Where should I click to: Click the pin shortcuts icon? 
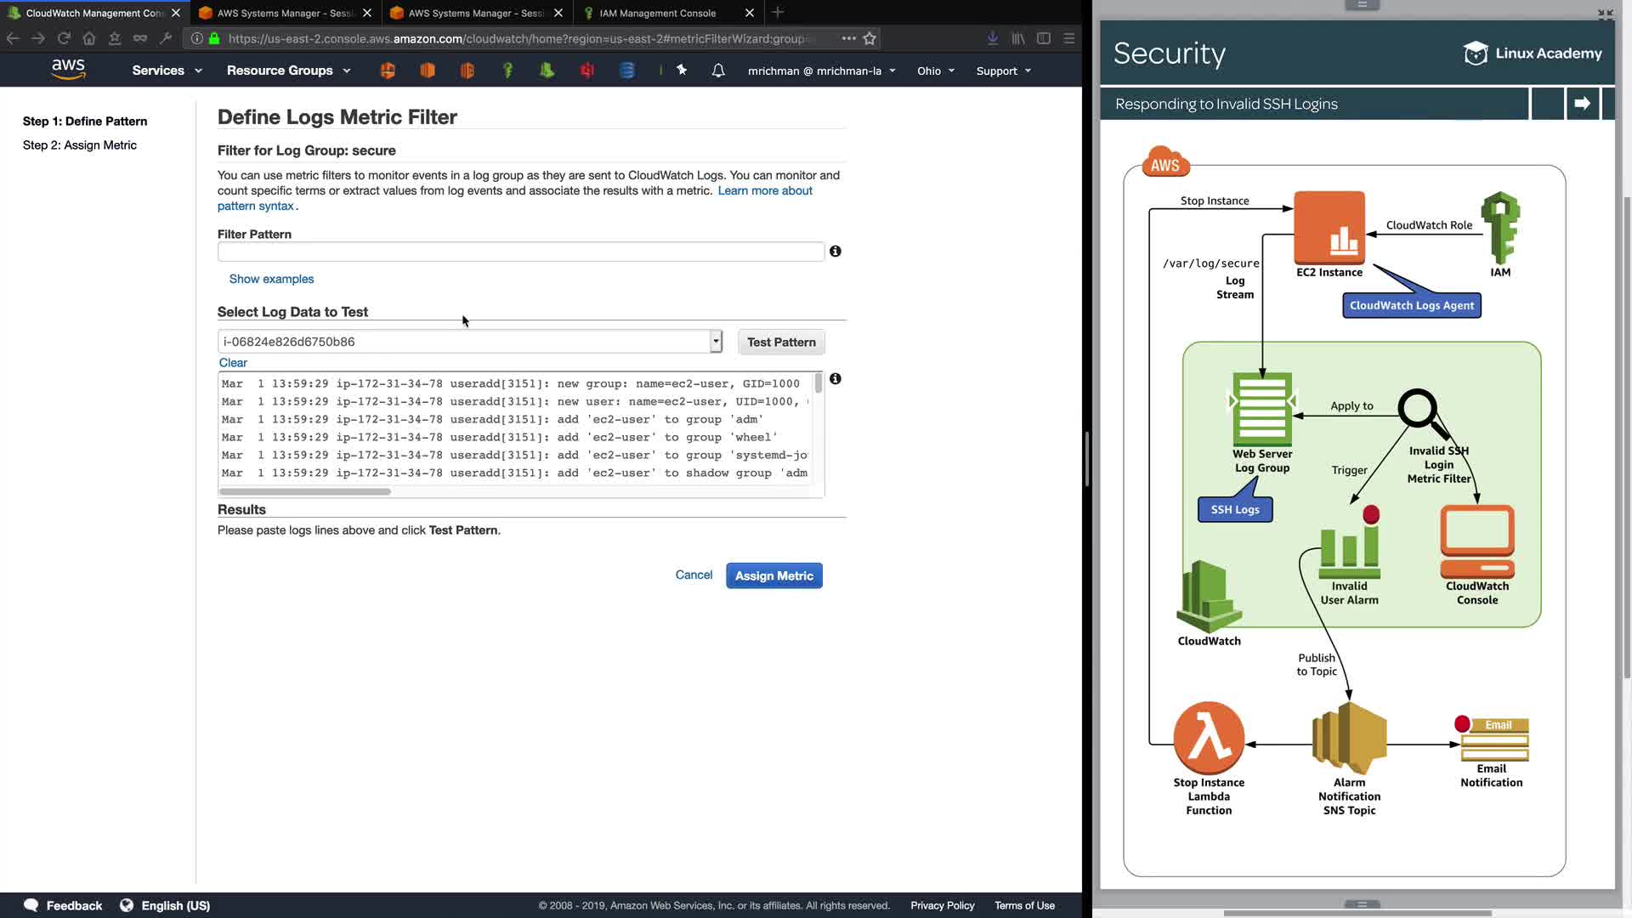(x=682, y=71)
